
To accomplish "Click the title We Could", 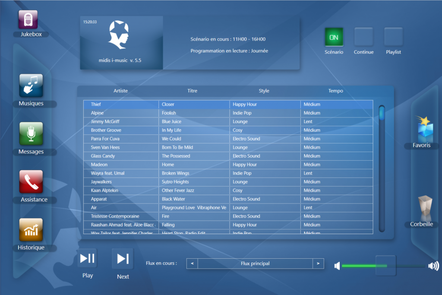I will pyautogui.click(x=171, y=139).
